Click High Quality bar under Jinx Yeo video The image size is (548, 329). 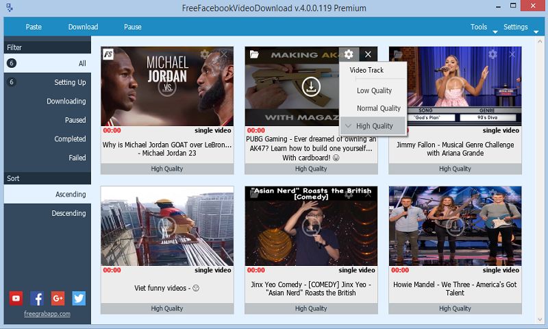(311, 308)
